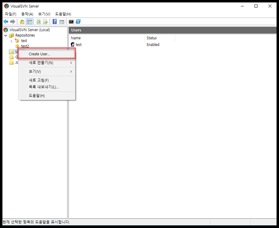
Task: Click the Groups folder icon in tree
Action: point(12,57)
